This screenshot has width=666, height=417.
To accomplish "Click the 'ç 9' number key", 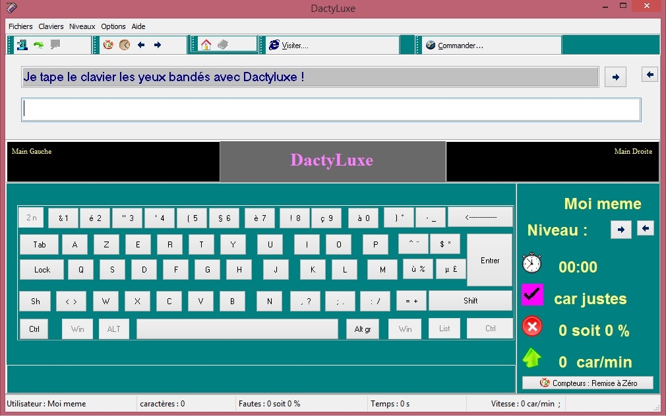I will tap(326, 218).
